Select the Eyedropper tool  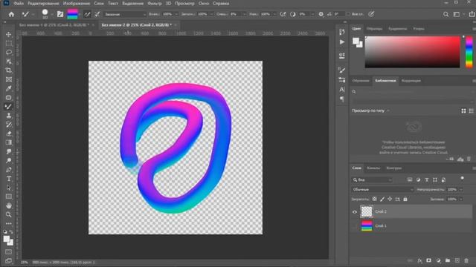pyautogui.click(x=8, y=88)
